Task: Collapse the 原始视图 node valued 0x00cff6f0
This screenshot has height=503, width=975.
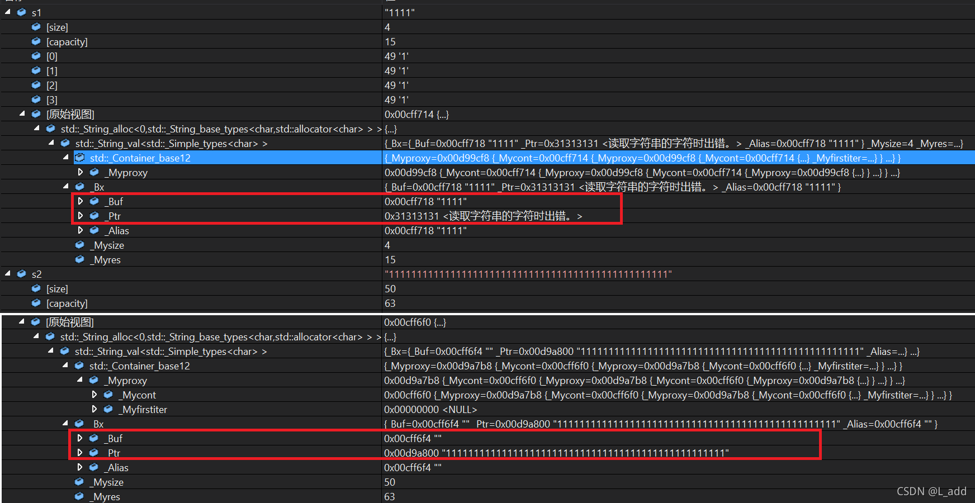Action: [22, 321]
